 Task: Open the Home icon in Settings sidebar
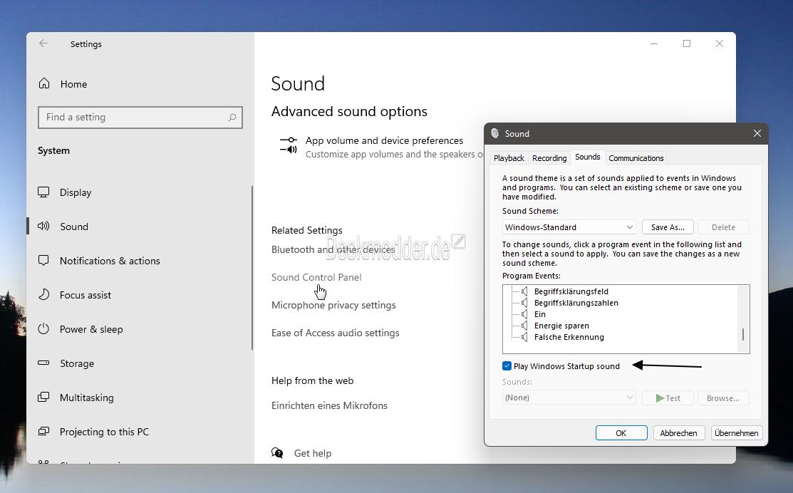[x=44, y=83]
